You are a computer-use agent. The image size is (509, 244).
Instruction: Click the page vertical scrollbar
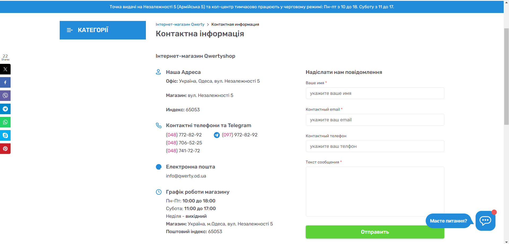(x=506, y=76)
